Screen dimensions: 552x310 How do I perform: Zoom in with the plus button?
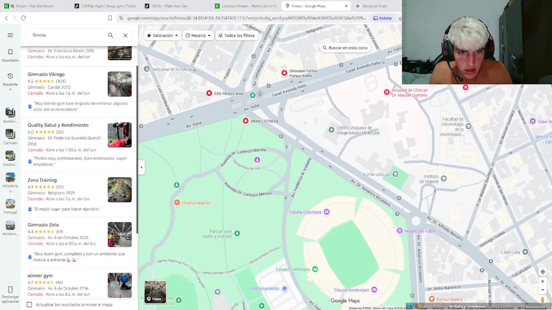(543, 282)
